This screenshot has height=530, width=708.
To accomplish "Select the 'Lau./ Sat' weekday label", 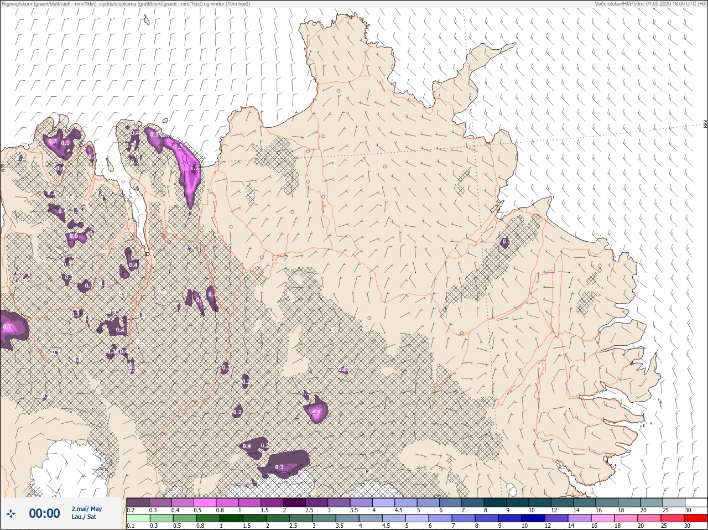I will [x=84, y=517].
